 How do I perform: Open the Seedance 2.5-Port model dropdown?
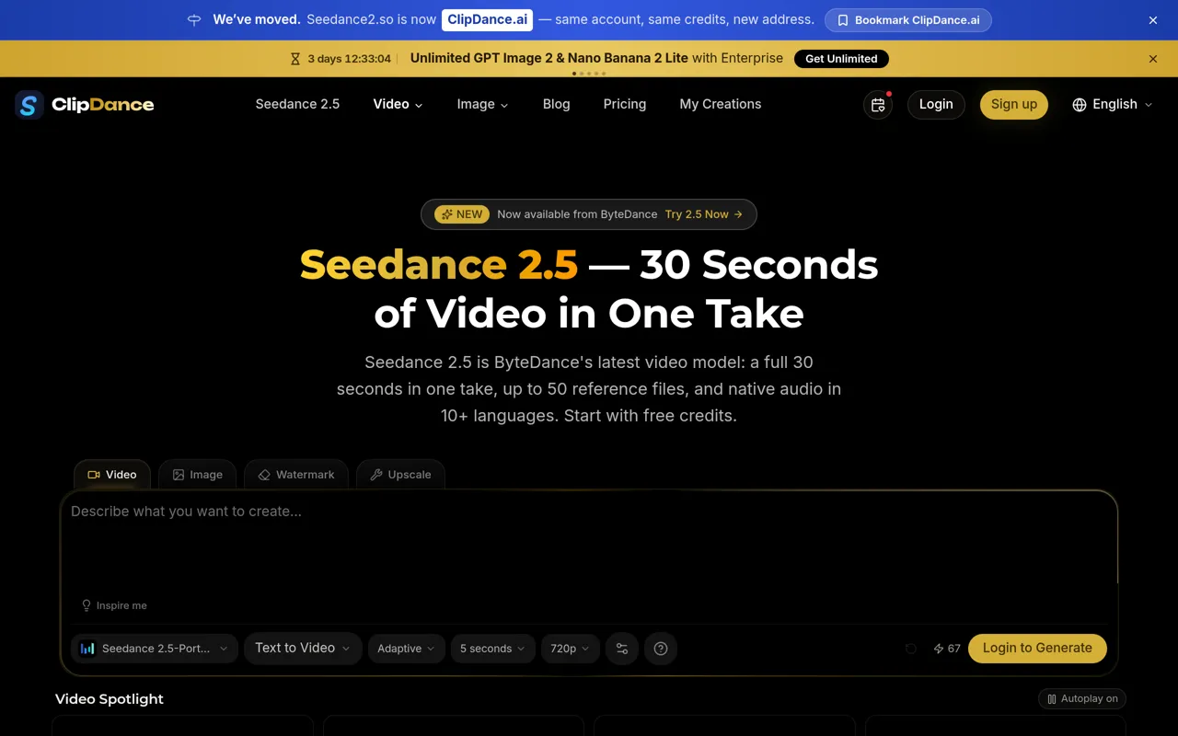pos(155,649)
